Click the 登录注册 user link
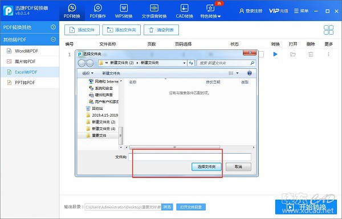This screenshot has height=219, width=342. 251,11
